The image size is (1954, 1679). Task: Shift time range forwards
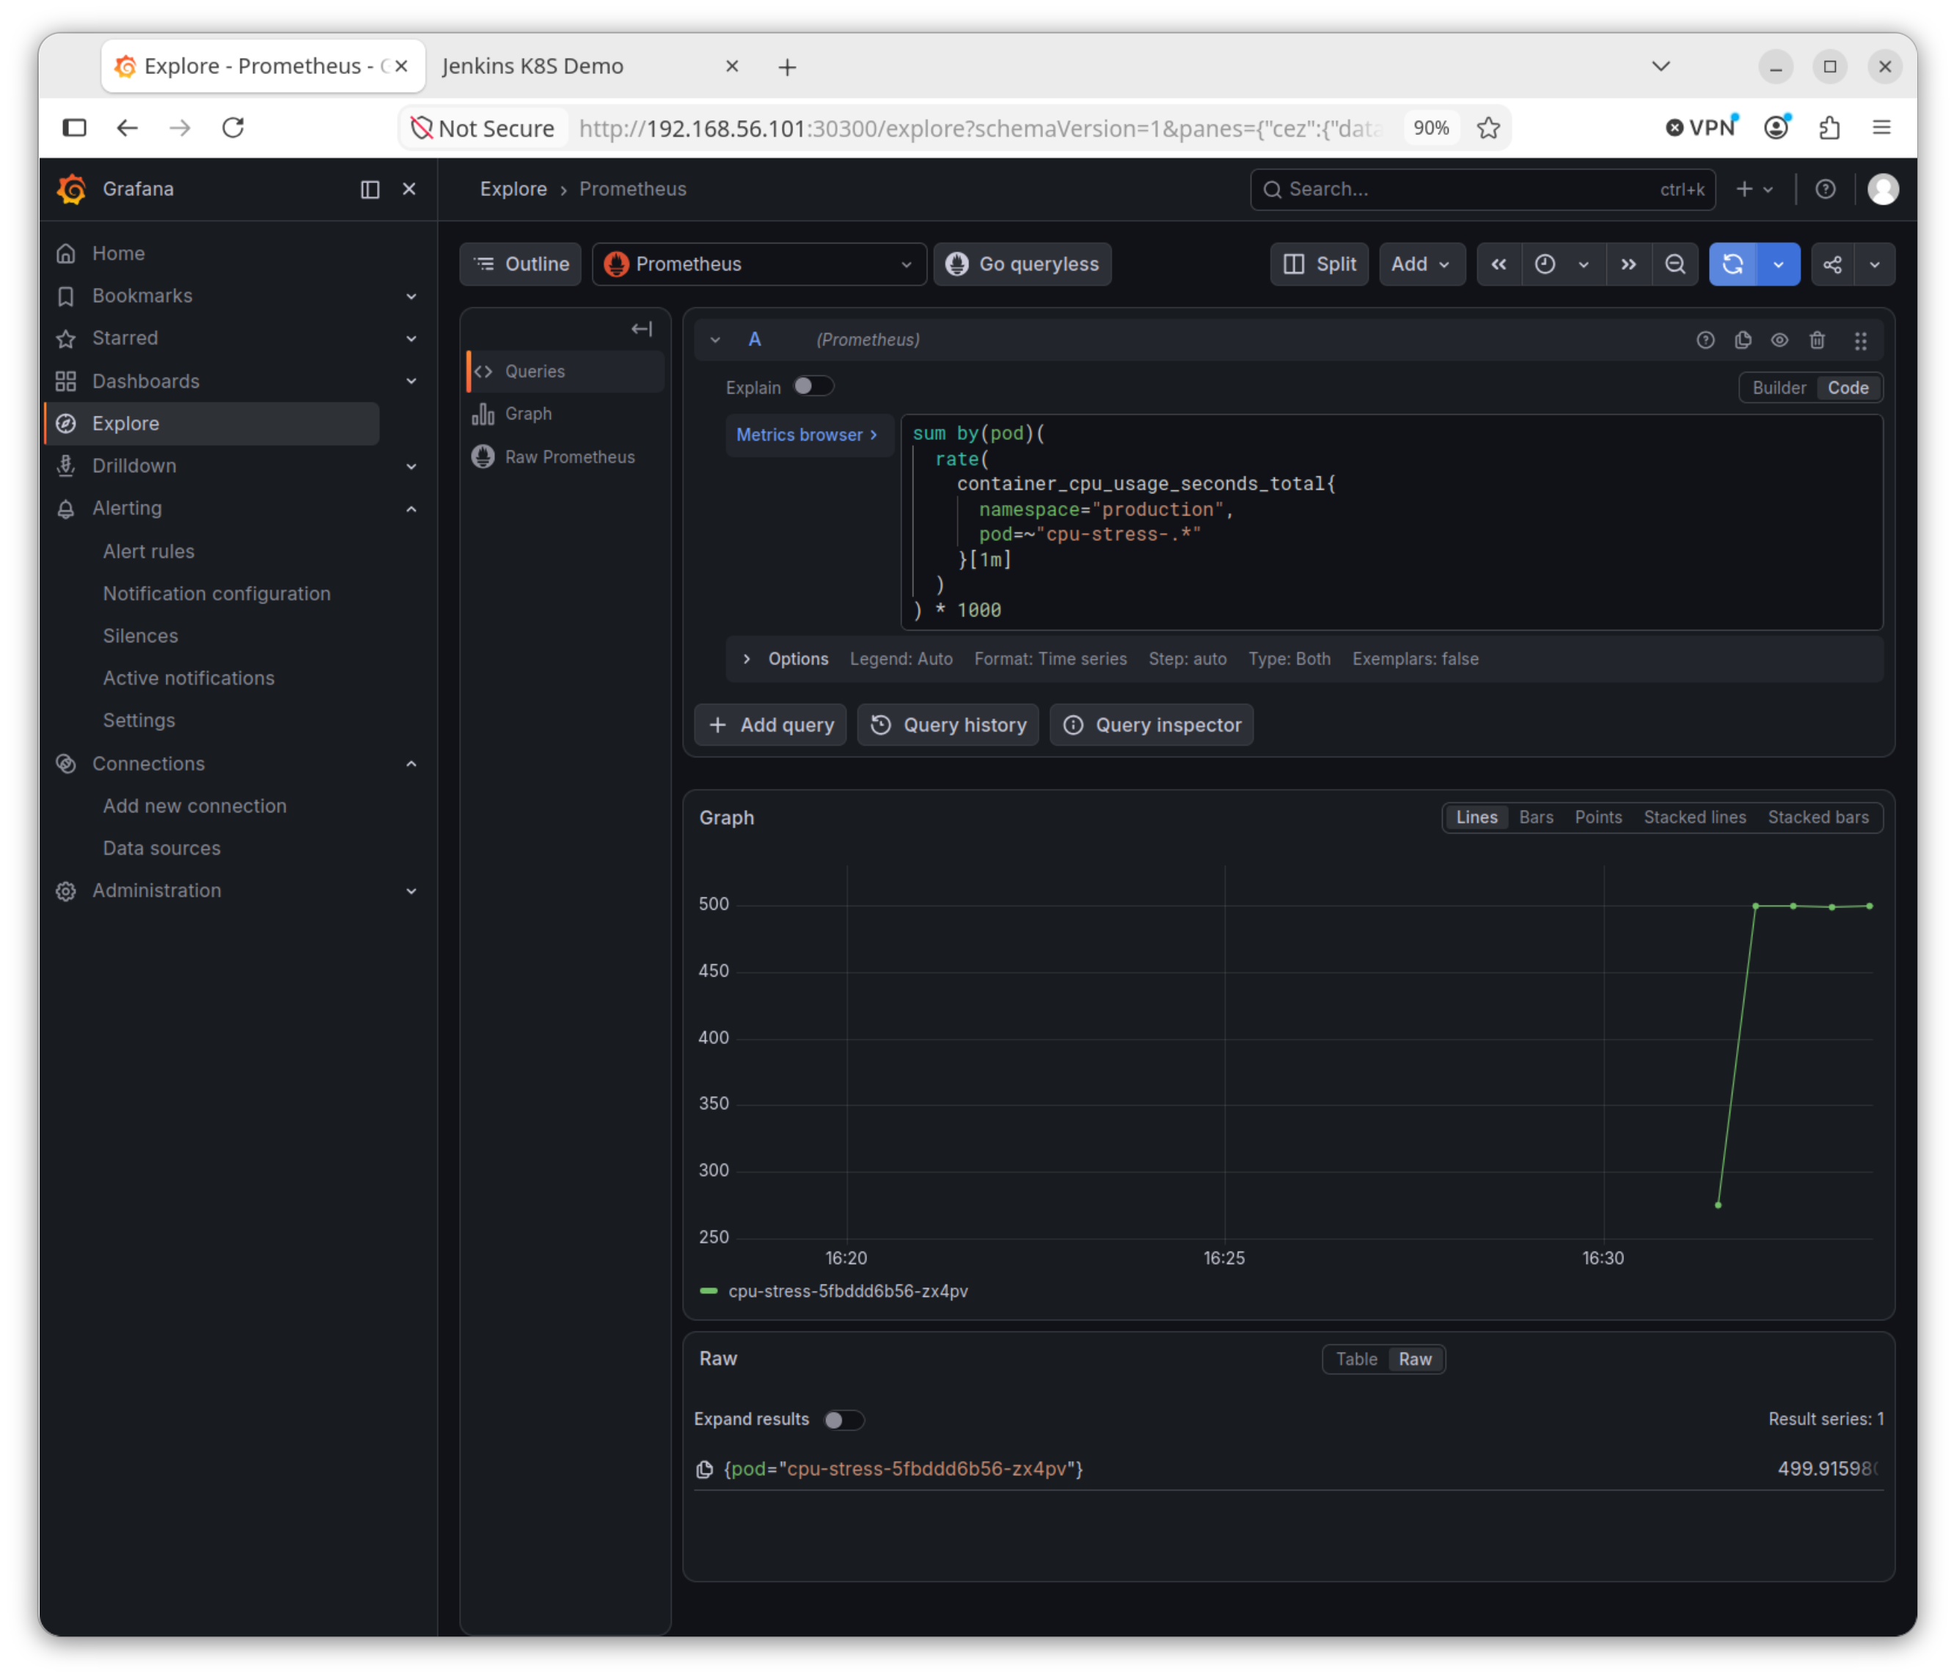click(1628, 264)
